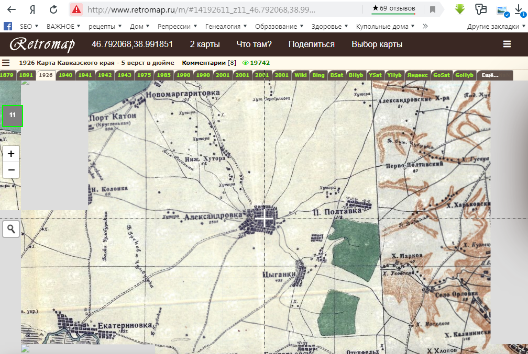Switch to the 1940 map tab
Viewport: 528px width, 354px height.
point(65,75)
